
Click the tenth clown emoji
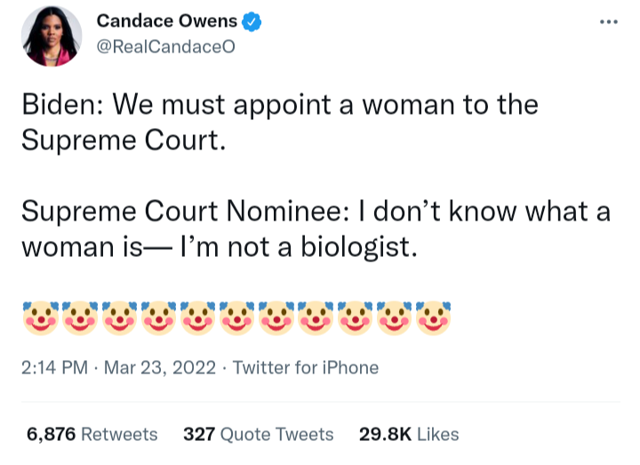[x=393, y=316]
